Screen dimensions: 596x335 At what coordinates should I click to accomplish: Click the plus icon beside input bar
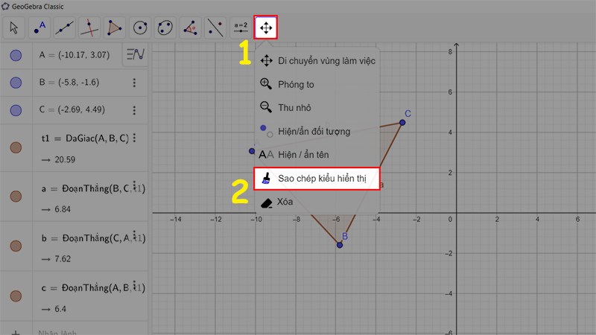tap(16, 332)
